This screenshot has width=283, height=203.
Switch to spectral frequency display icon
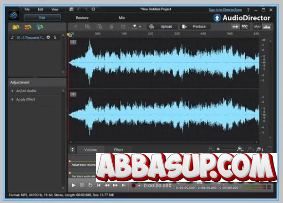coord(266,27)
